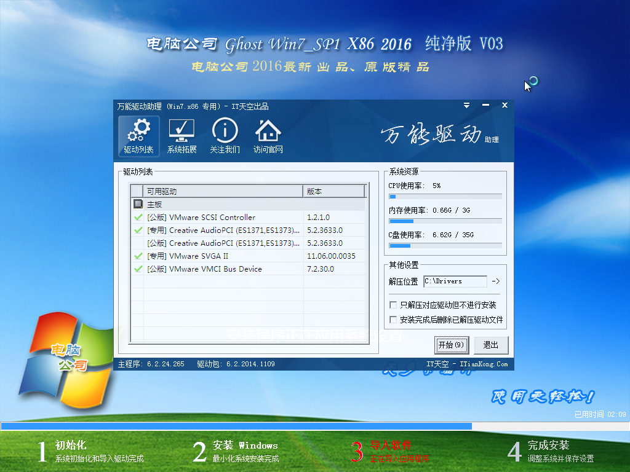Screen dimensions: 630x472
Task: Click the C:\Drivers path input field
Action: (455, 281)
